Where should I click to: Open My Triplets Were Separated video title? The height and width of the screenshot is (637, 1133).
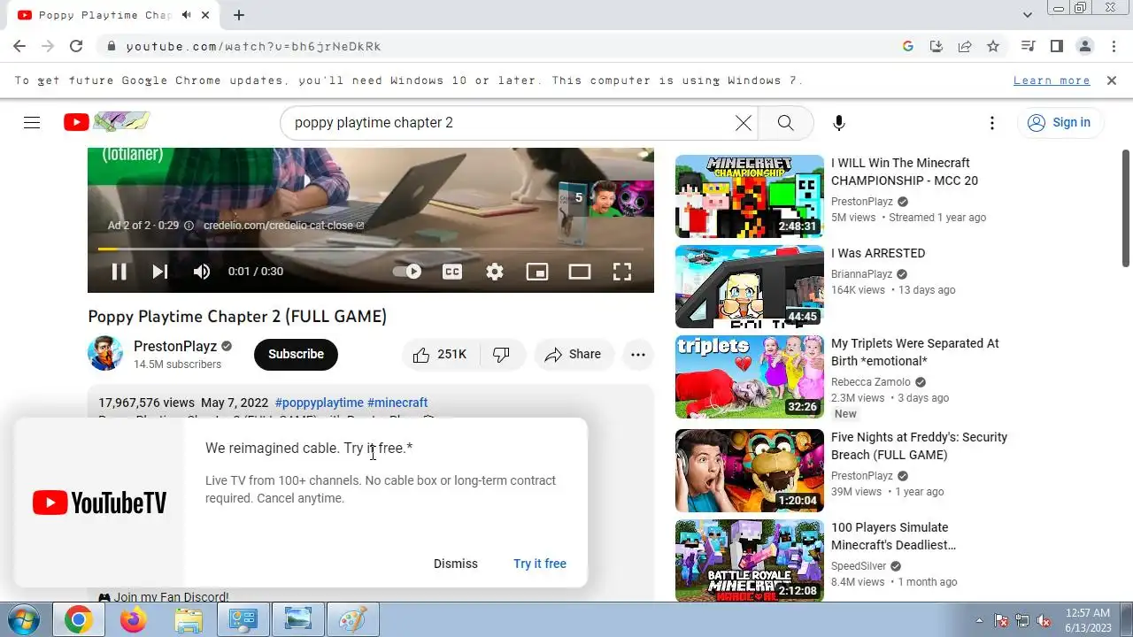point(915,352)
